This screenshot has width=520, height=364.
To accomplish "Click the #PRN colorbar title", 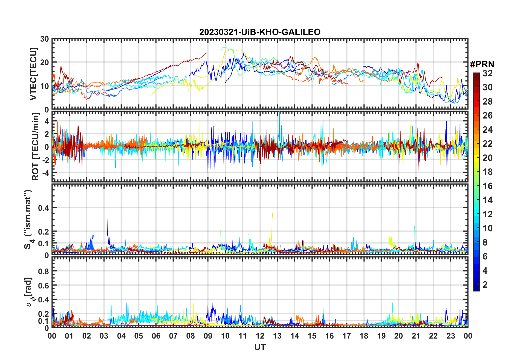I will [x=482, y=64].
